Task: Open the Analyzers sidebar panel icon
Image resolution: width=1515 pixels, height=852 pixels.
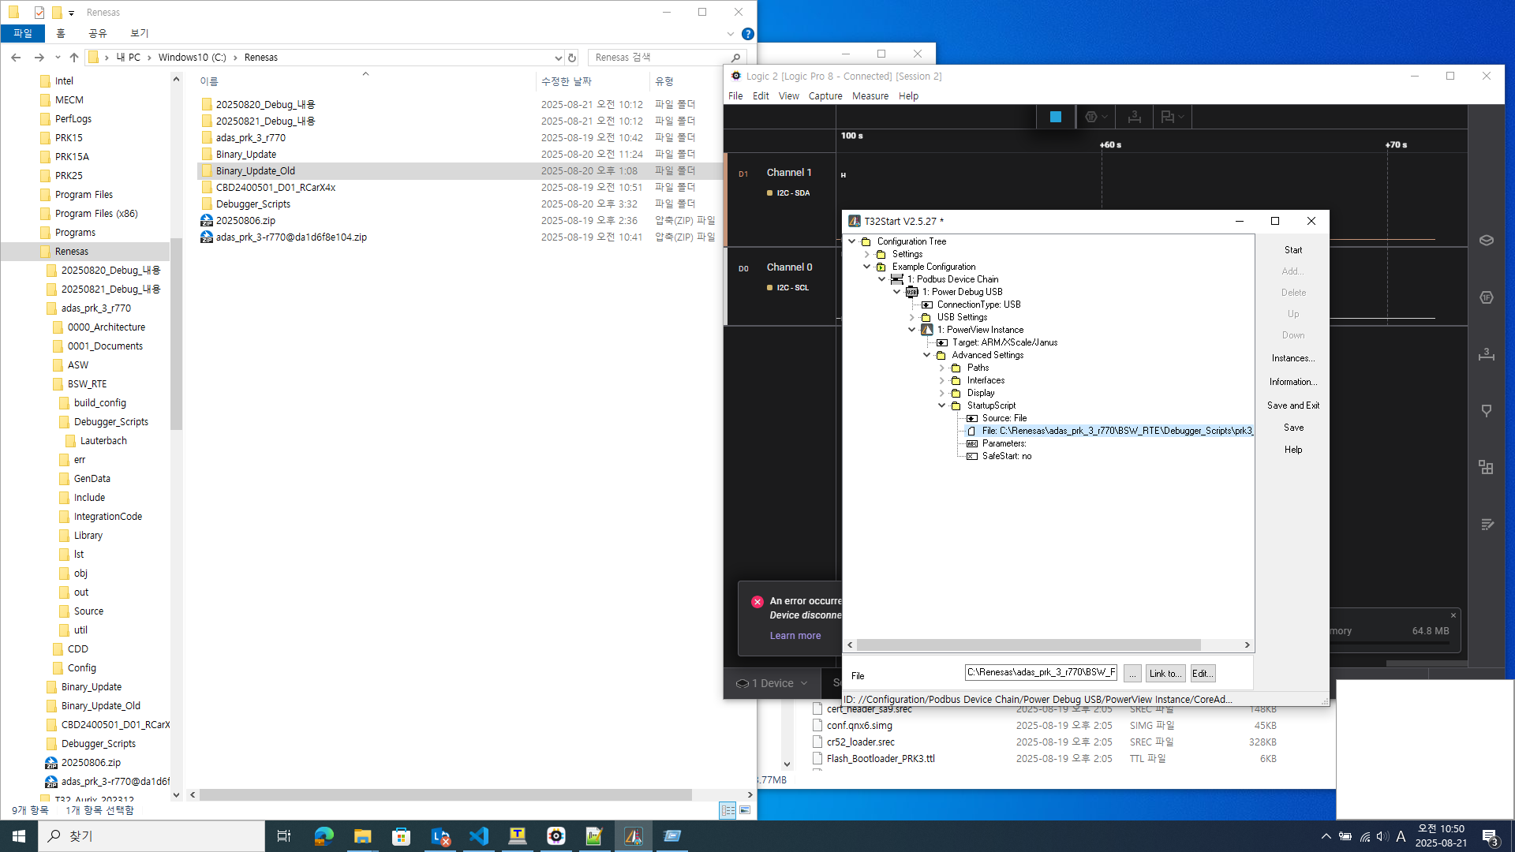Action: pyautogui.click(x=1486, y=297)
